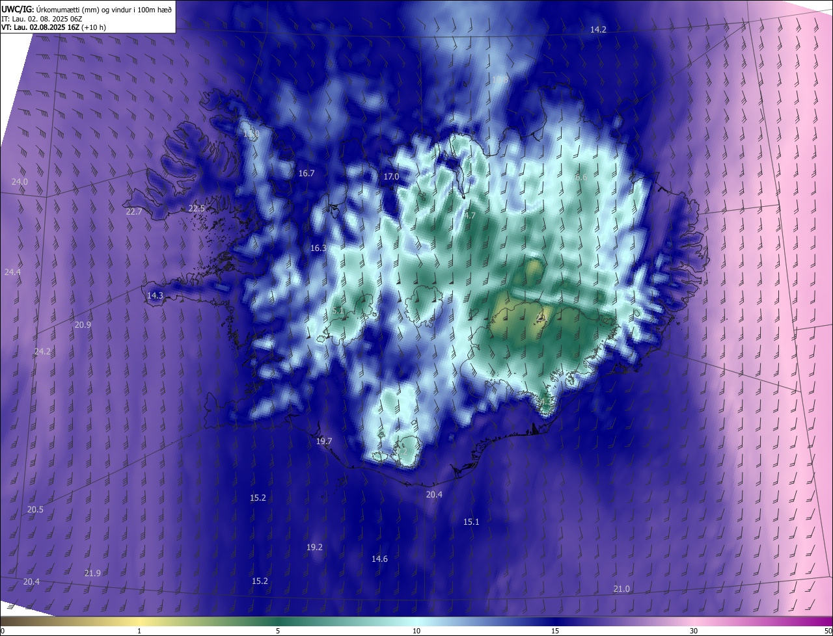833x636 pixels.
Task: Click the 16.3 value label
Action: (318, 248)
